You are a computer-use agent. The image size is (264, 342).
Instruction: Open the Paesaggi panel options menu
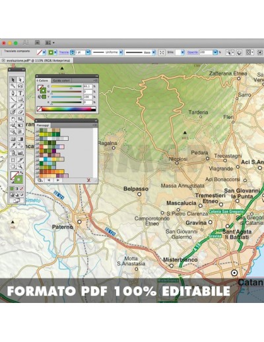[x=95, y=125]
